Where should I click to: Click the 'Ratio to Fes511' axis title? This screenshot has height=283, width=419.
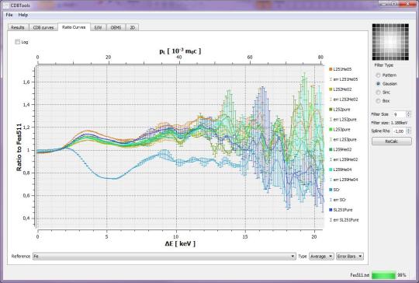click(x=19, y=147)
